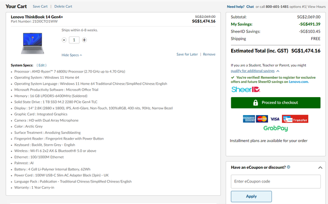Click the Color Arctic Grey spec line
Viewport: 328px width, 204px height.
click(x=29, y=126)
